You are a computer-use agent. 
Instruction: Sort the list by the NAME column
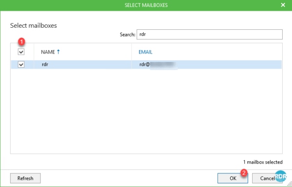[x=48, y=52]
